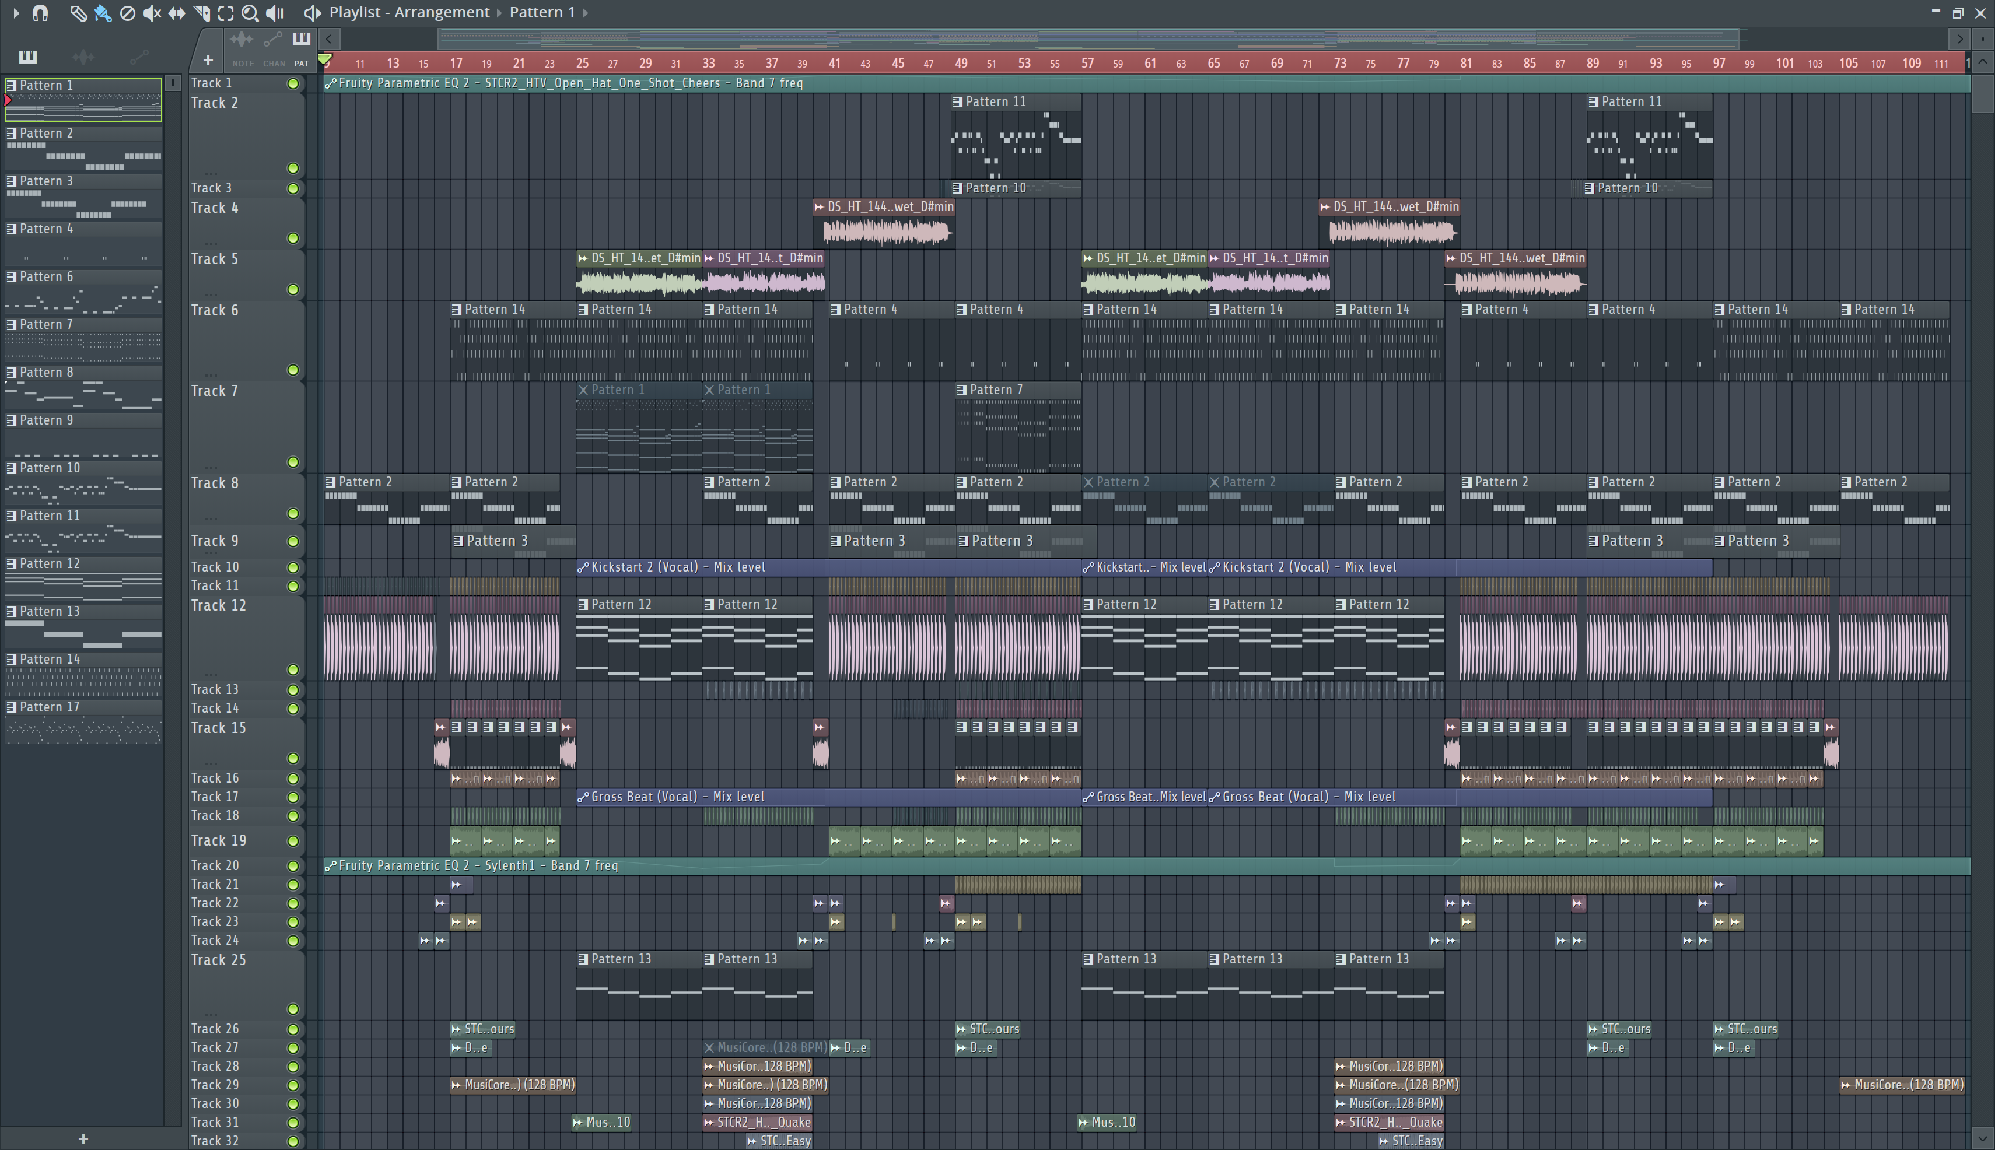
Task: Open menu of first Pattern 12 clip
Action: click(x=583, y=604)
